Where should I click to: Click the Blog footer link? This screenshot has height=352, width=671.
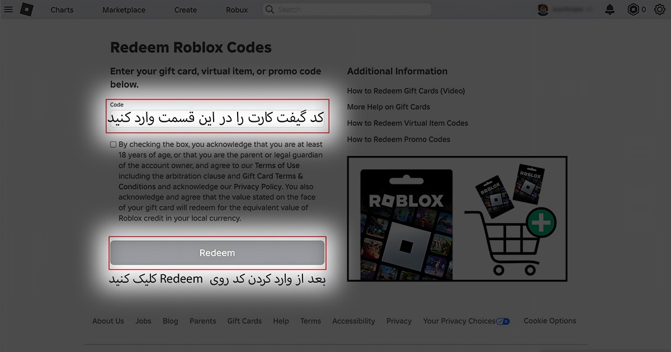tap(171, 321)
